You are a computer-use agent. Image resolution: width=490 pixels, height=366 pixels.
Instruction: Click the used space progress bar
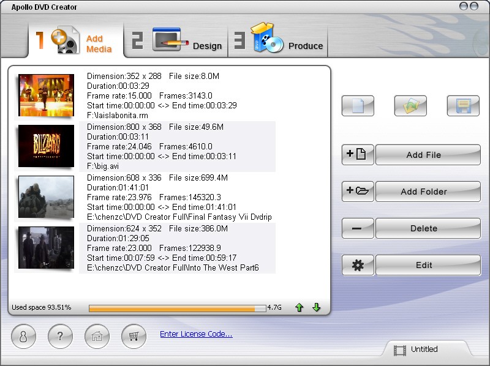click(x=177, y=308)
